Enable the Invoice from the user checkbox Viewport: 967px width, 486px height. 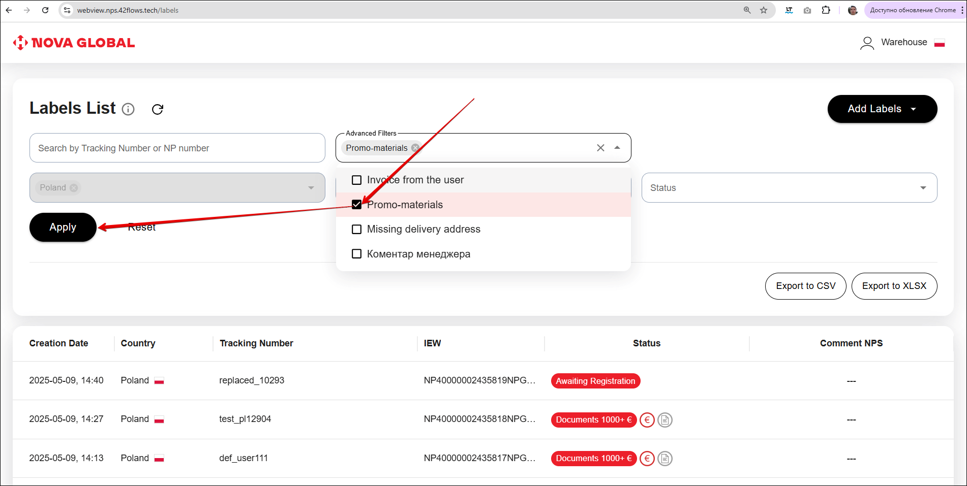pos(357,180)
